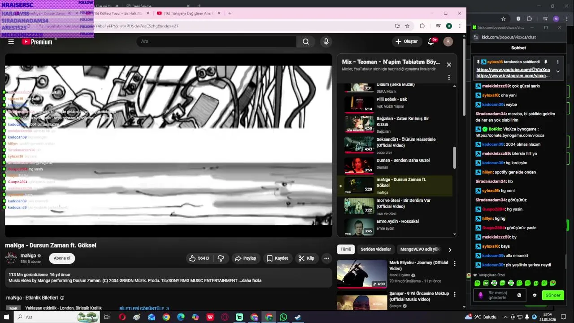
Task: Click the pinned youtube.com/@VioXca link in chat
Action: click(513, 70)
